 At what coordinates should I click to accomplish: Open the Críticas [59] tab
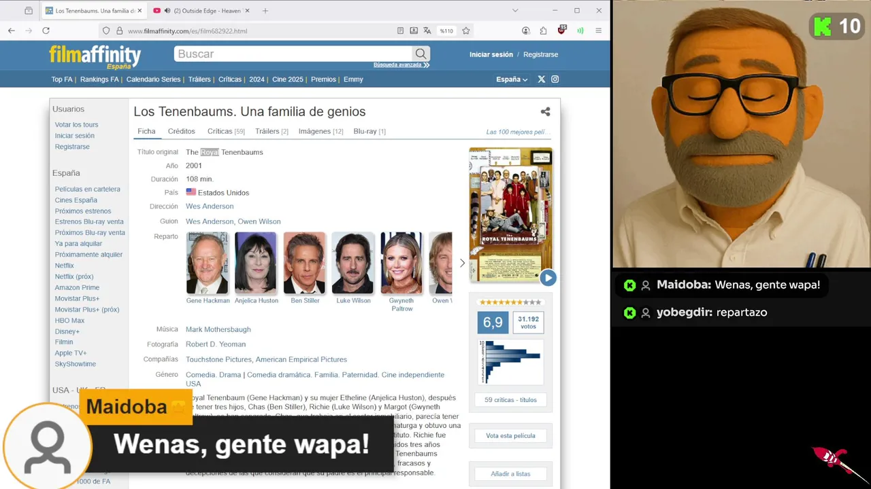click(226, 131)
